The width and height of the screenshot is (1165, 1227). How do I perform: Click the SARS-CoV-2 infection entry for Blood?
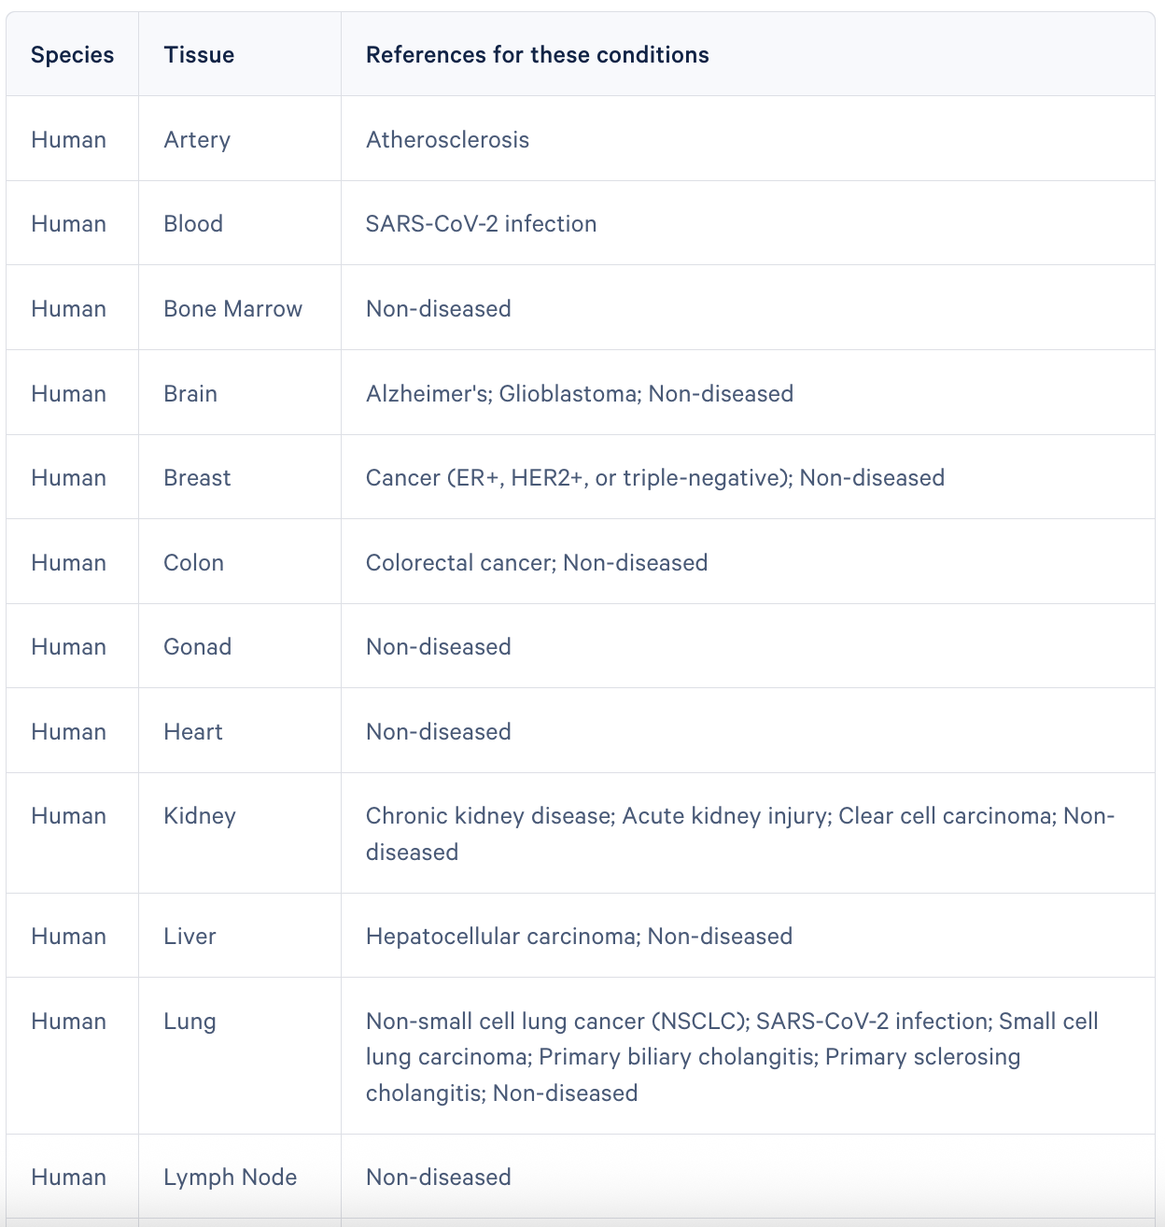point(481,224)
